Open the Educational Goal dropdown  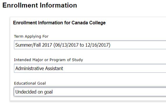[90, 92]
